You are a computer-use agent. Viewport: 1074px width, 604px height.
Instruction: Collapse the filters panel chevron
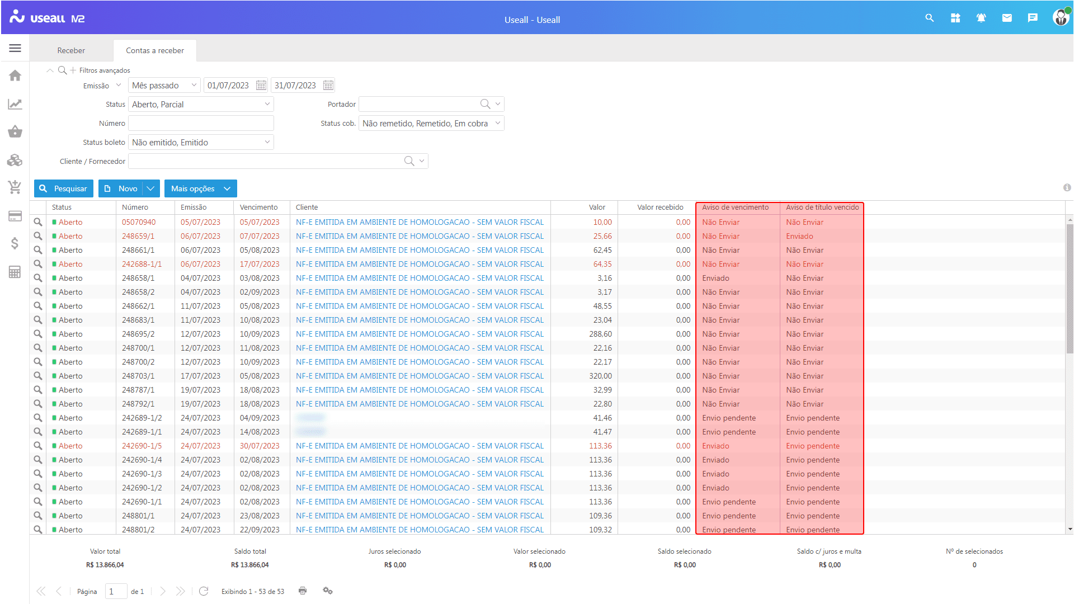pyautogui.click(x=50, y=70)
